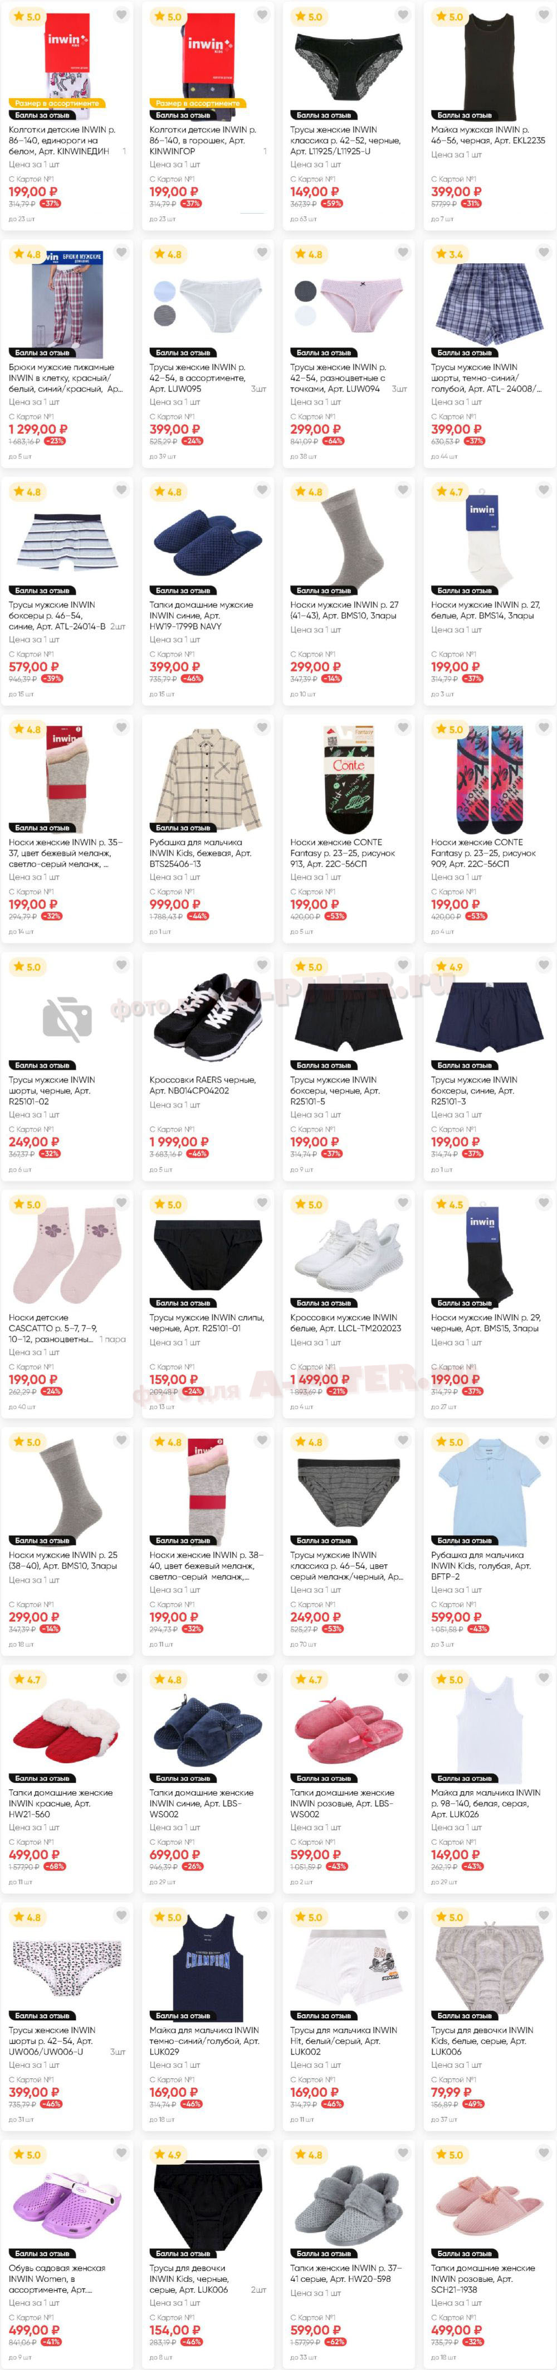Favorite the boys' blue polo shirt
Image resolution: width=557 pixels, height=2370 pixels.
pyautogui.click(x=543, y=1440)
